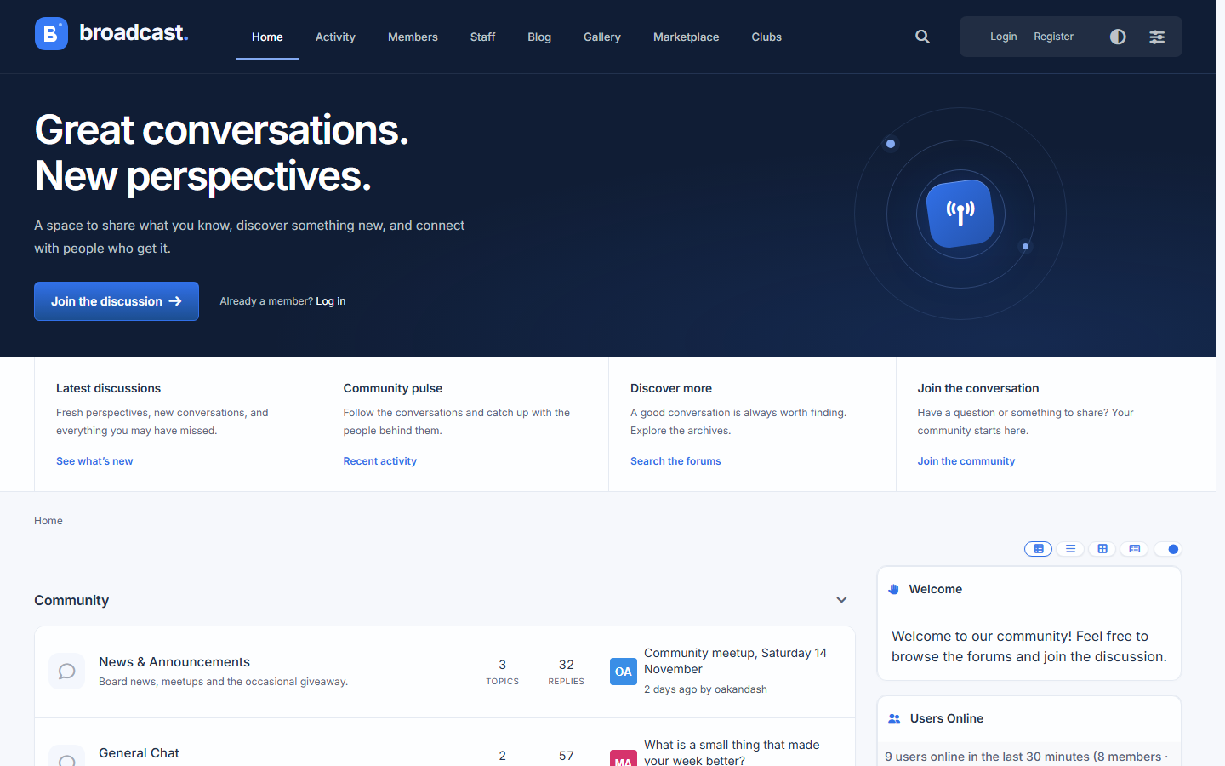The width and height of the screenshot is (1225, 766).
Task: Click the broadcast 'B' logo icon
Action: coord(51,34)
